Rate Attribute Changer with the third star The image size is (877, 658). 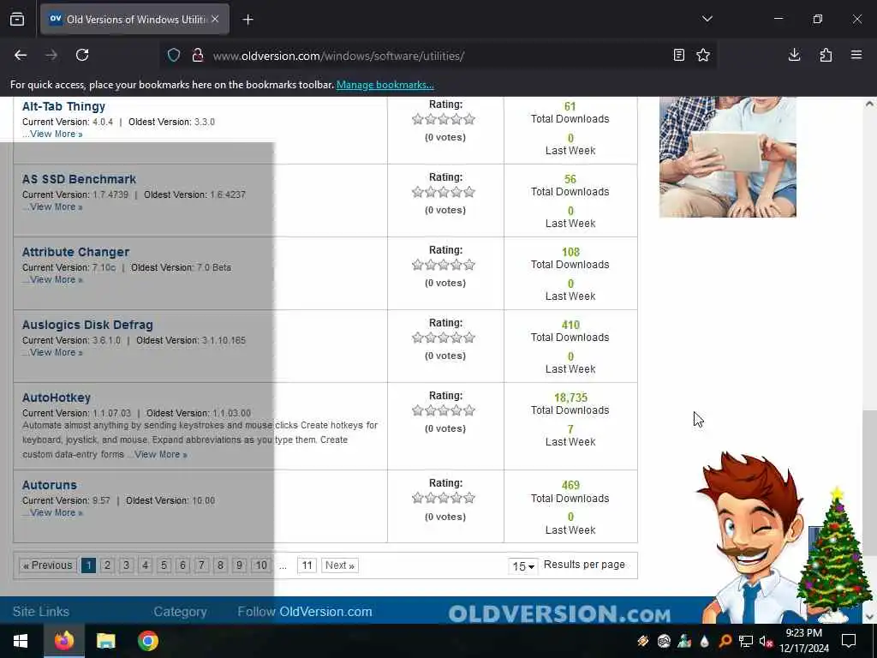[x=444, y=265]
